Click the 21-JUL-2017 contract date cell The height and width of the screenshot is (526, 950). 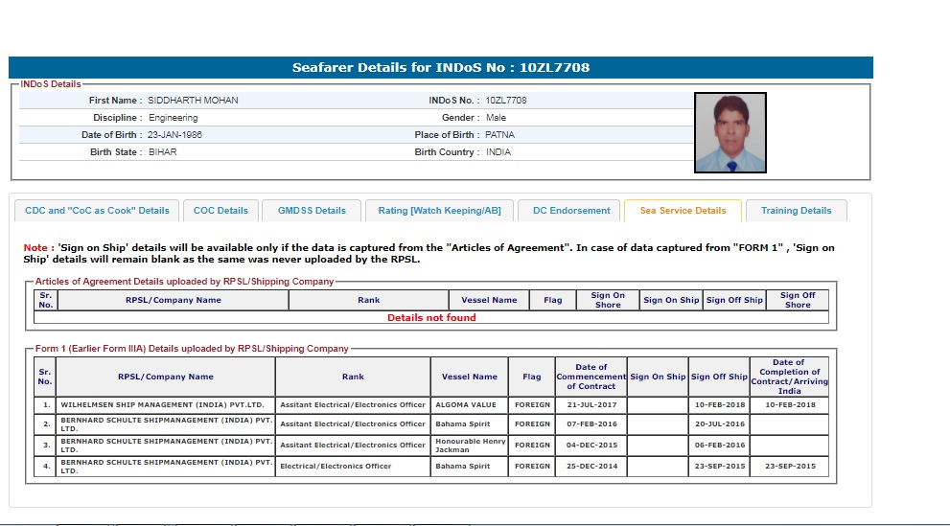[591, 405]
